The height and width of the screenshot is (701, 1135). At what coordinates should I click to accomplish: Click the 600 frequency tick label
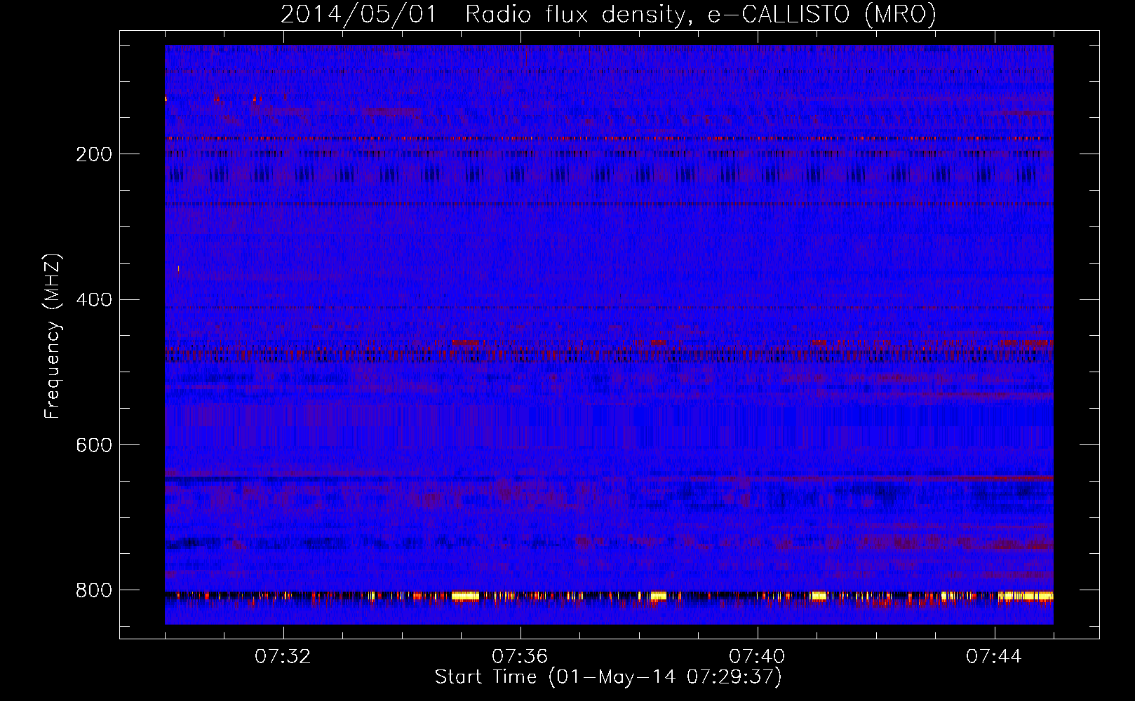(94, 445)
